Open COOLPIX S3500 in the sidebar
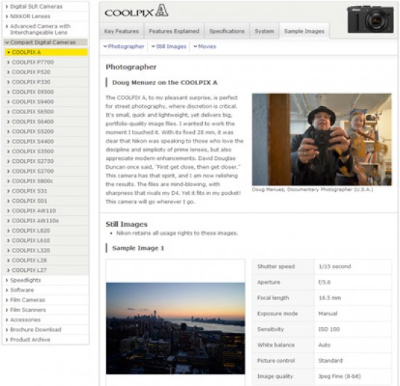 pyautogui.click(x=46, y=151)
